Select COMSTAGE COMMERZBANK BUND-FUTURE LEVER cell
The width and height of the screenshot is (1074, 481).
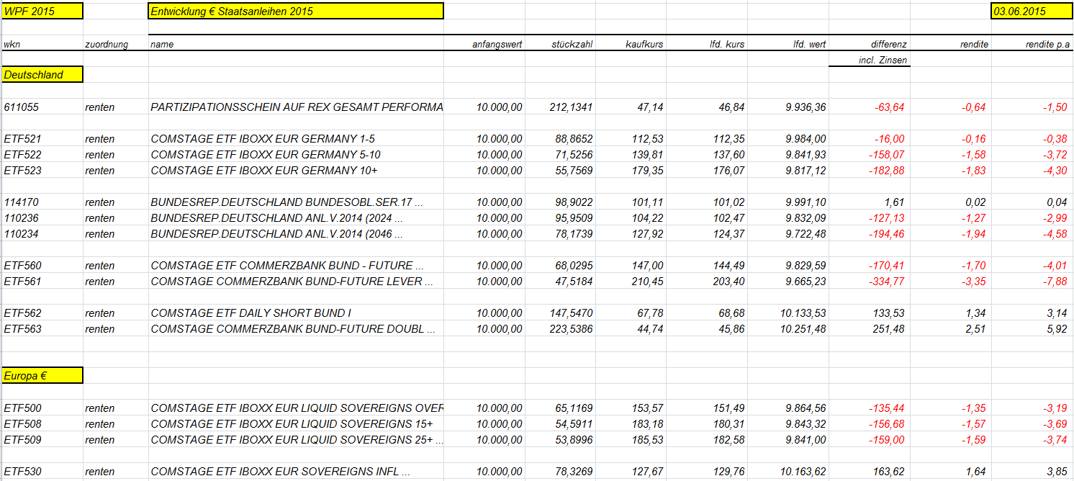[x=296, y=282]
